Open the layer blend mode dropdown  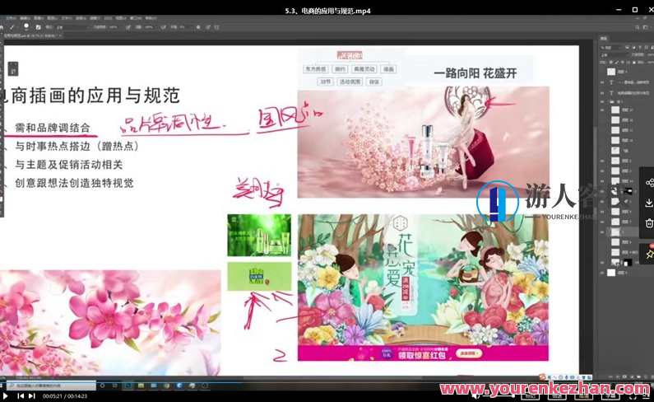[614, 55]
